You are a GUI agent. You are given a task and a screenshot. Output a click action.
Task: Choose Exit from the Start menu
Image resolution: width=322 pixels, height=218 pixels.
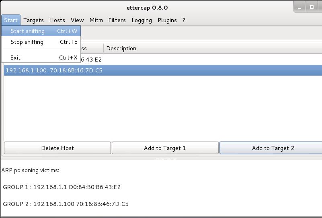[x=41, y=58]
